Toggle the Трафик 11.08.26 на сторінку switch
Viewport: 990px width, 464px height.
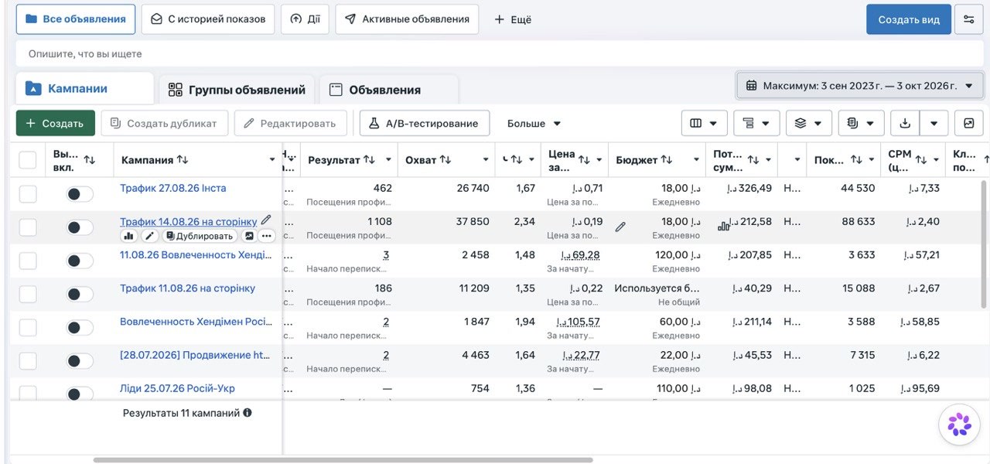pos(80,294)
